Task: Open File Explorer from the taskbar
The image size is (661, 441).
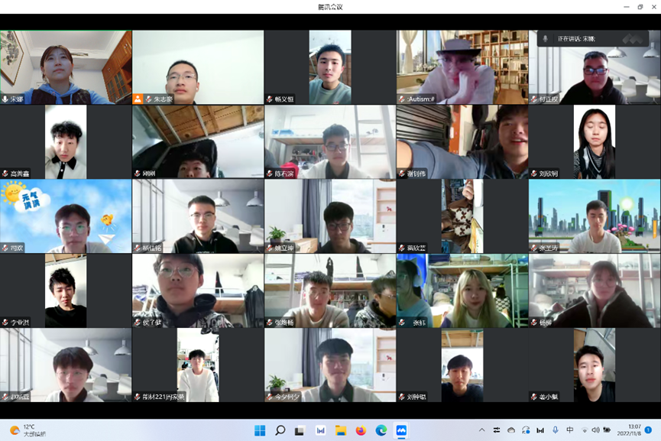Action: pos(341,430)
